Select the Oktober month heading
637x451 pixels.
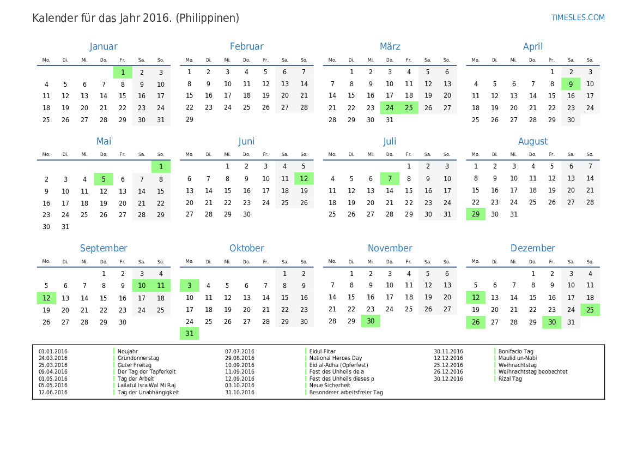click(246, 248)
